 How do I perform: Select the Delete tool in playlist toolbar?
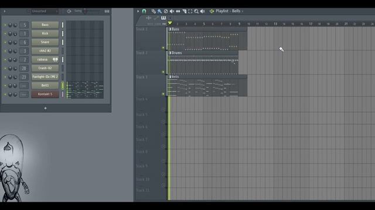click(166, 11)
